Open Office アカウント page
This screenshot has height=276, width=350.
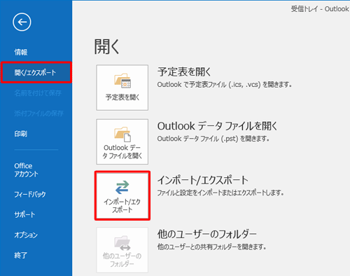pyautogui.click(x=26, y=170)
